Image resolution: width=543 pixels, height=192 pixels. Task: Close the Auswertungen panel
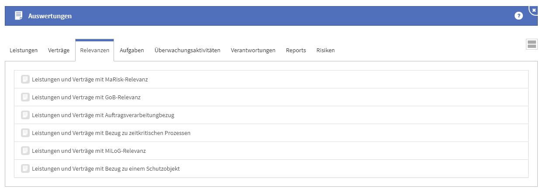(x=534, y=10)
